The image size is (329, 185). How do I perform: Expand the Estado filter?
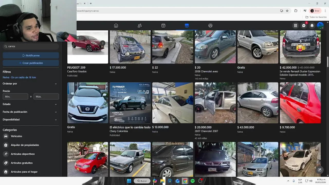[30, 104]
